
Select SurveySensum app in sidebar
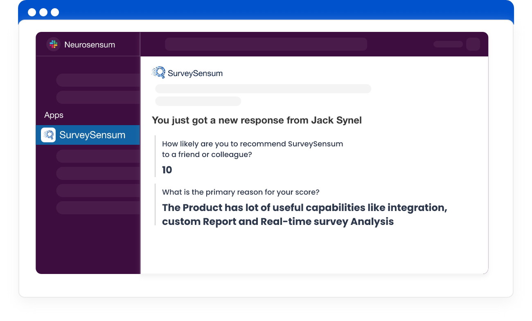(x=88, y=135)
